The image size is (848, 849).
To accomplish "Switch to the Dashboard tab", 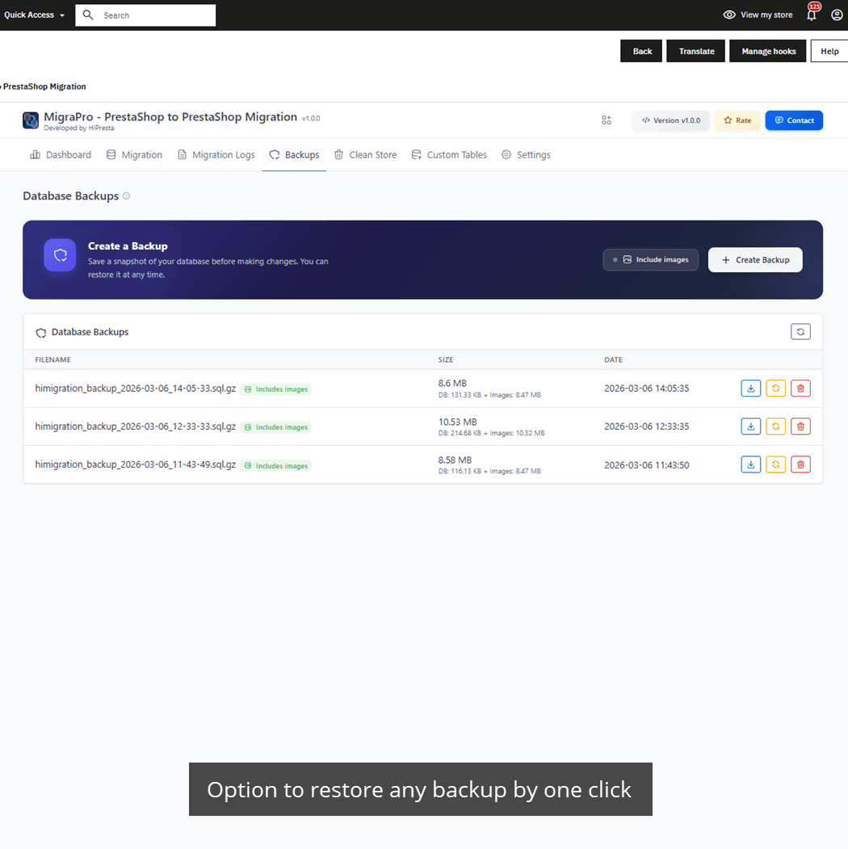I will (x=61, y=155).
